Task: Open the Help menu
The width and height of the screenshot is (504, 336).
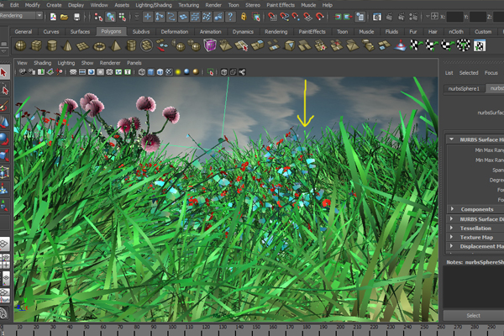Action: point(328,5)
